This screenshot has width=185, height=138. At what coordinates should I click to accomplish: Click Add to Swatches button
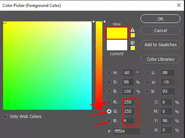tap(160, 45)
